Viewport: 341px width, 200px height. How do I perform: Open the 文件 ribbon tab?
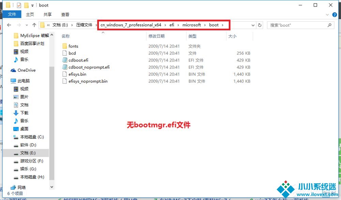12,14
